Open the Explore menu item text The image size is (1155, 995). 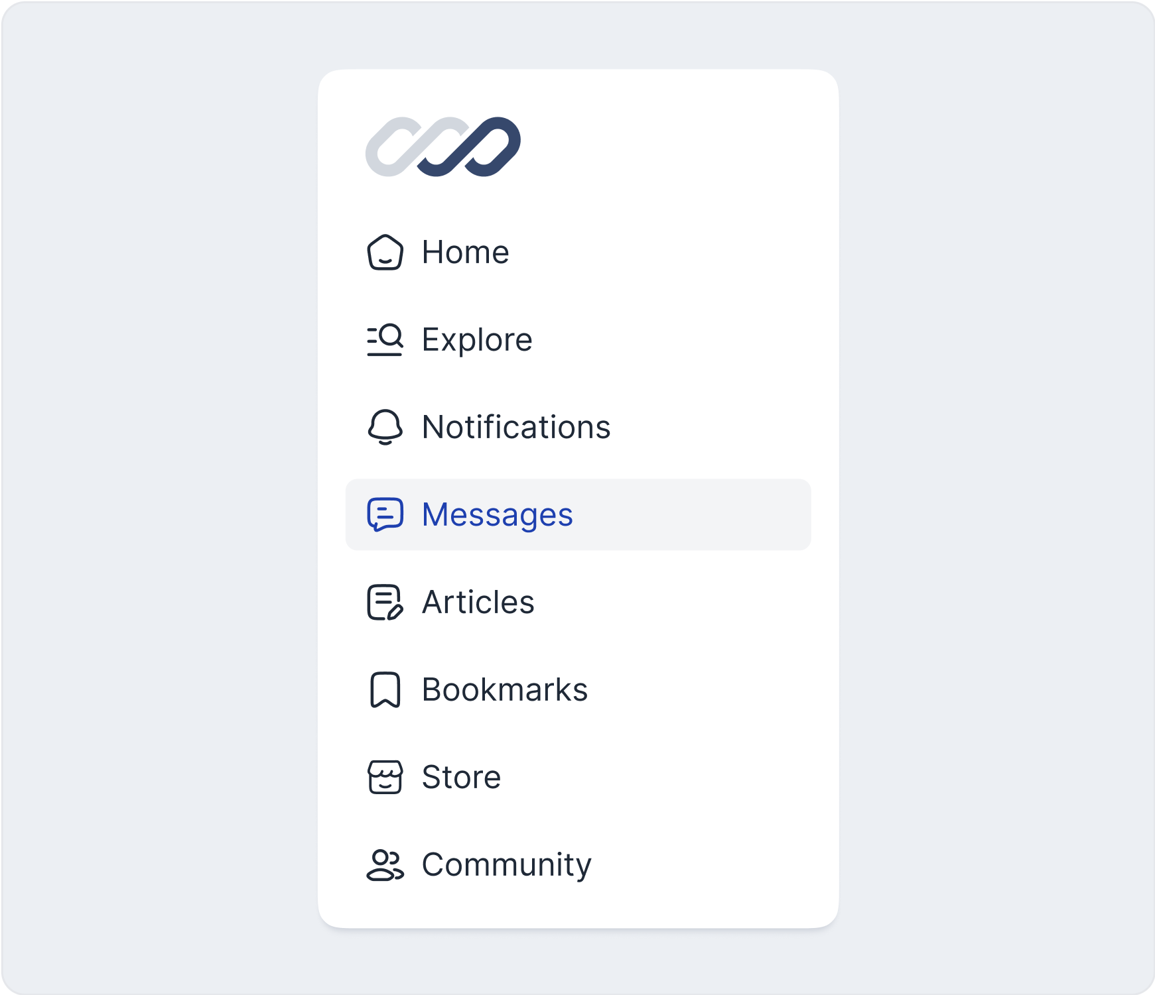coord(477,340)
